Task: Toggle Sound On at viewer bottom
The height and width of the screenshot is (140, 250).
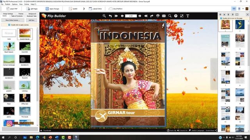Action: click(182, 131)
